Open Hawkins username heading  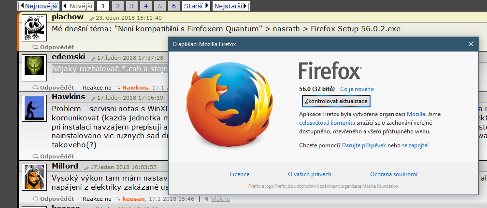tap(68, 97)
